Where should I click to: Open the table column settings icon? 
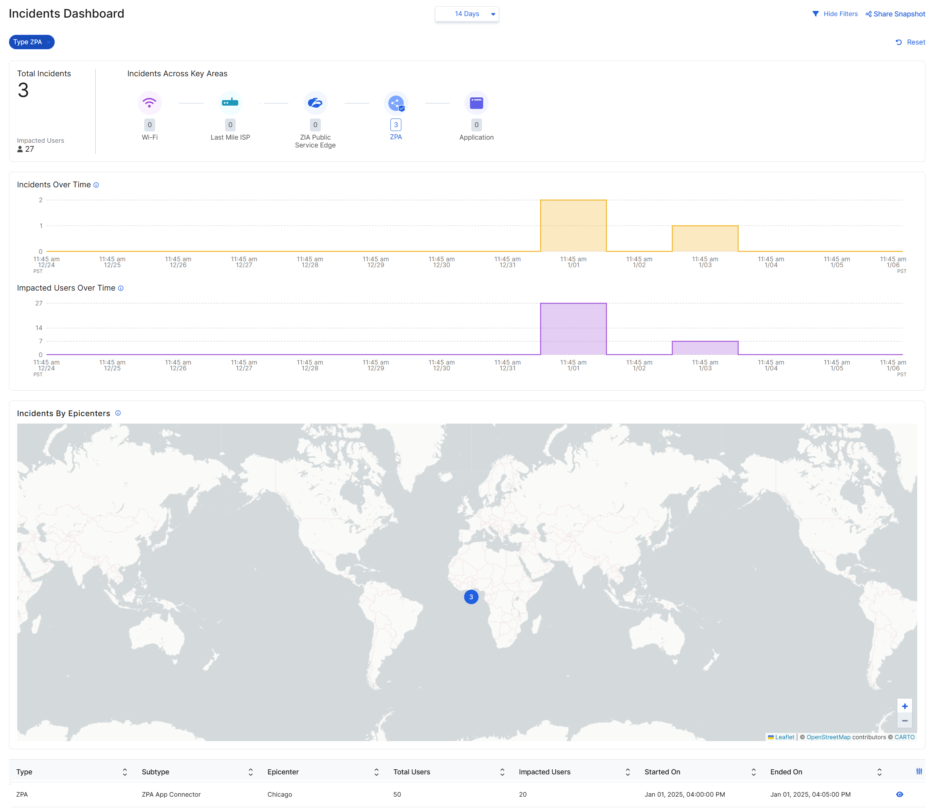pos(919,772)
